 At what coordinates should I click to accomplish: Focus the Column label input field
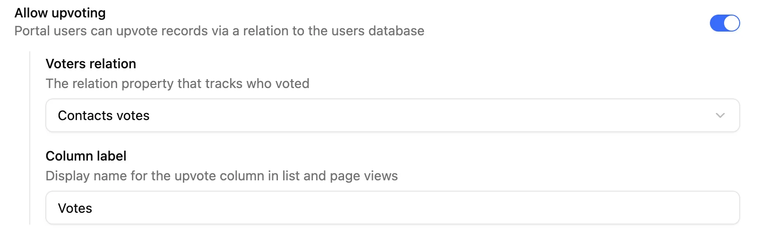click(392, 208)
